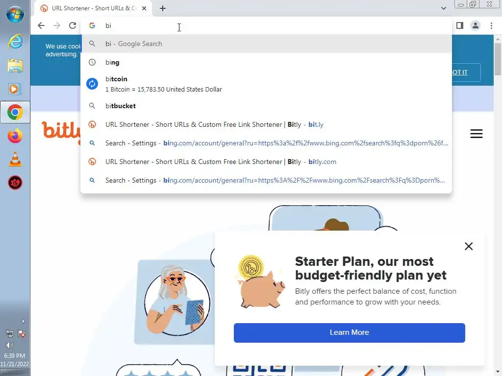Select the URL Shortener browser tab

[93, 8]
